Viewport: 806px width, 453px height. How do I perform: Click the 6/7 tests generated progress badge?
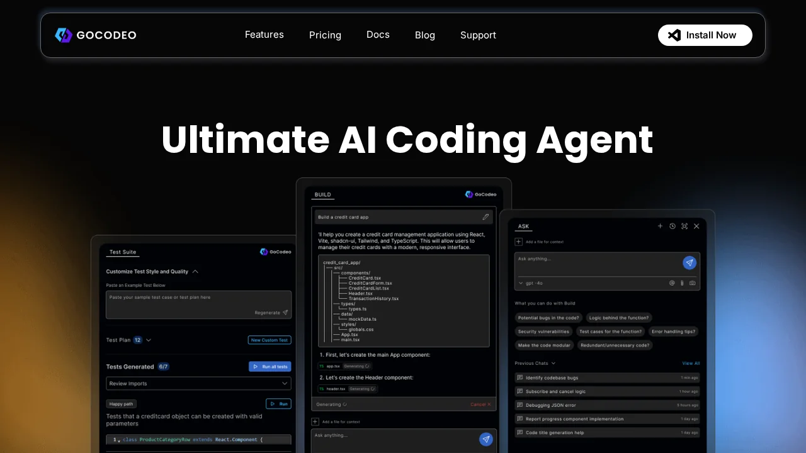(163, 366)
